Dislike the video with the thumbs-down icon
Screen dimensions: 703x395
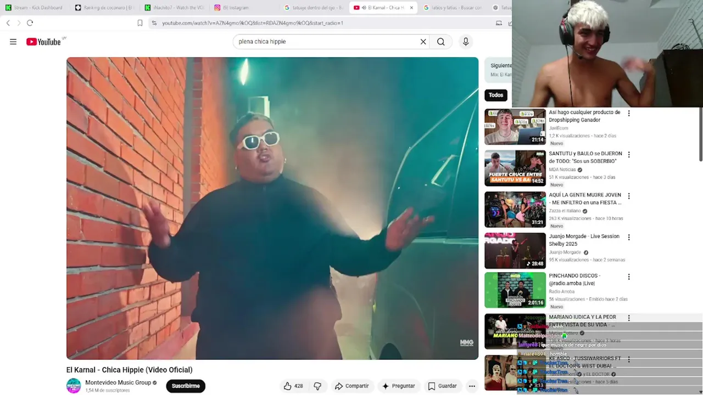click(x=317, y=386)
